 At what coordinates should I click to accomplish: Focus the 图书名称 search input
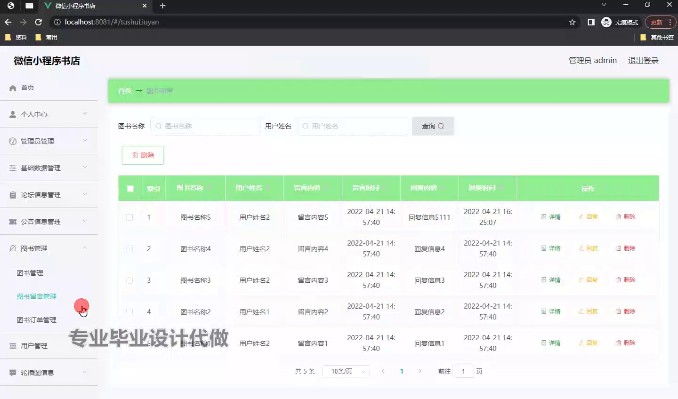(x=205, y=126)
